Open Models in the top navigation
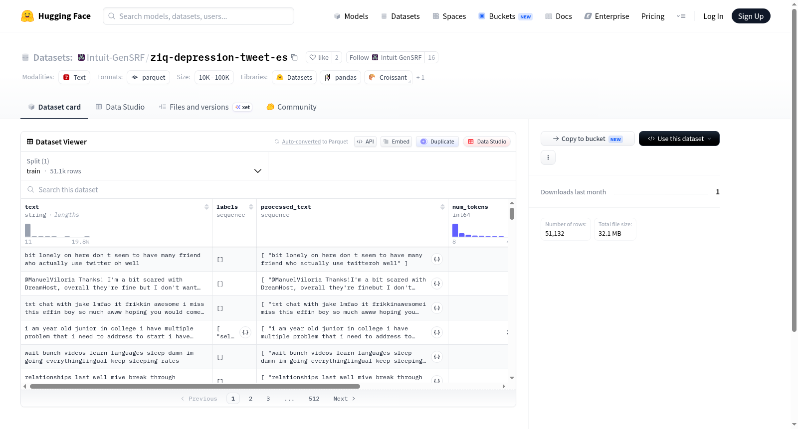This screenshot has height=429, width=798. (351, 16)
